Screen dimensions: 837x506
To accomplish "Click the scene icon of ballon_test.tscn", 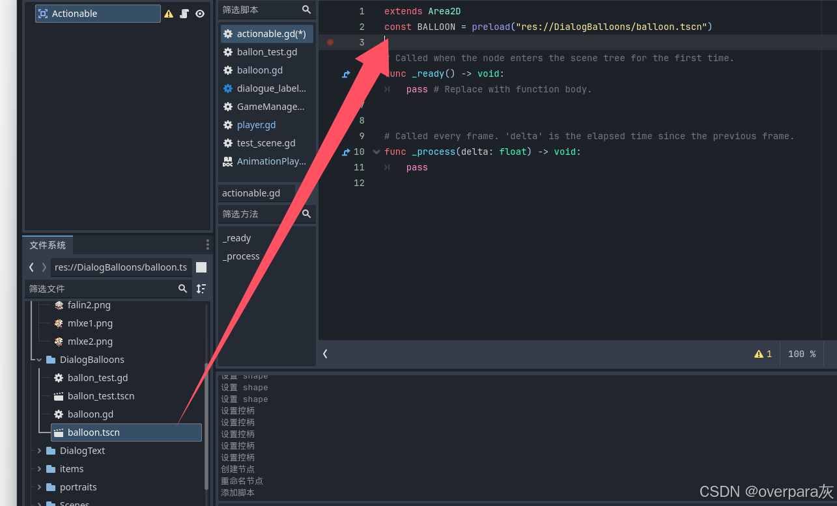I will [59, 396].
